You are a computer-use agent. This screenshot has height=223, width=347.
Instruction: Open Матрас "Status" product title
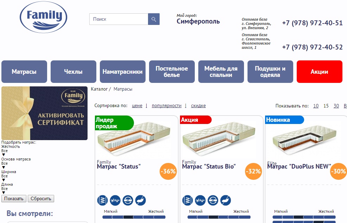click(118, 166)
